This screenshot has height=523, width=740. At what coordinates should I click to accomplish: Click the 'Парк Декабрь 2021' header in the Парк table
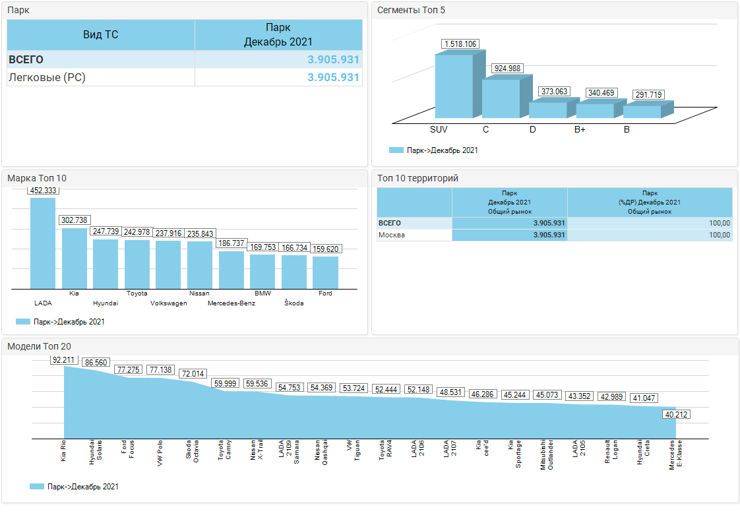[x=278, y=34]
